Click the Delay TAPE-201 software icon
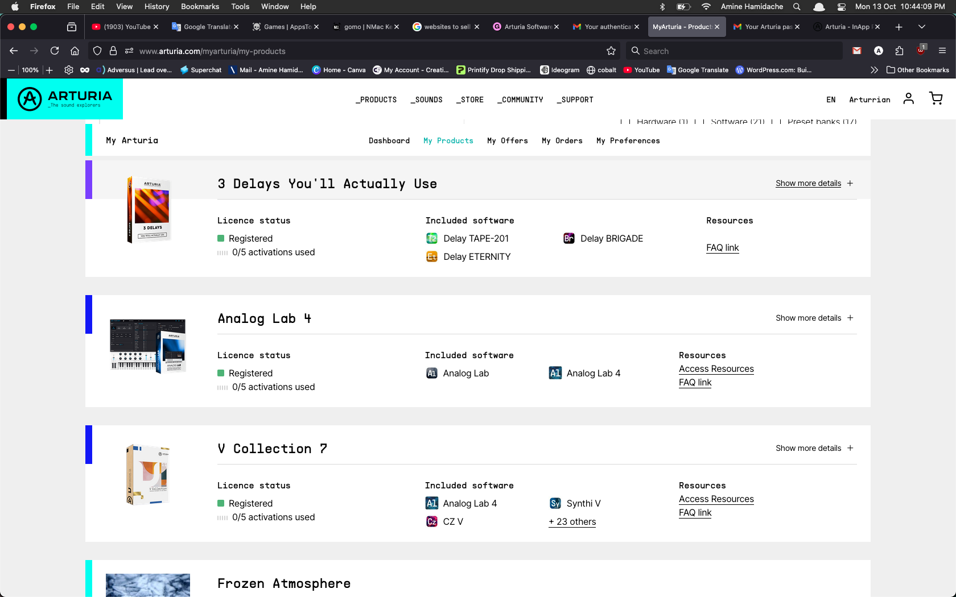Viewport: 956px width, 597px height. click(432, 239)
